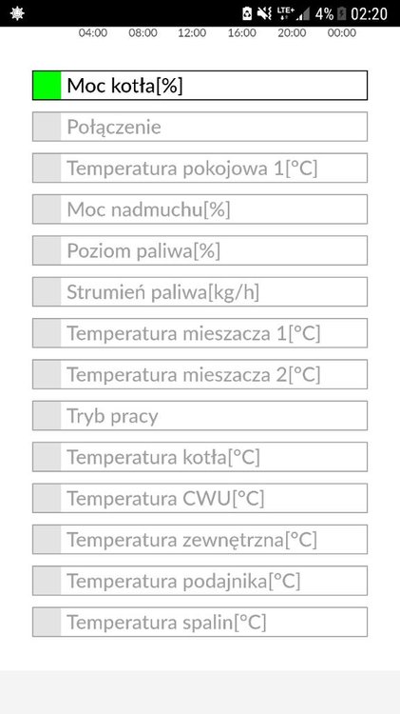
Task: Tap the muted sound status icon
Action: pos(264,13)
